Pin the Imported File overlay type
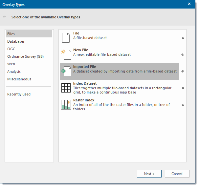Viewport: 199px width, 187px height. 183,72
